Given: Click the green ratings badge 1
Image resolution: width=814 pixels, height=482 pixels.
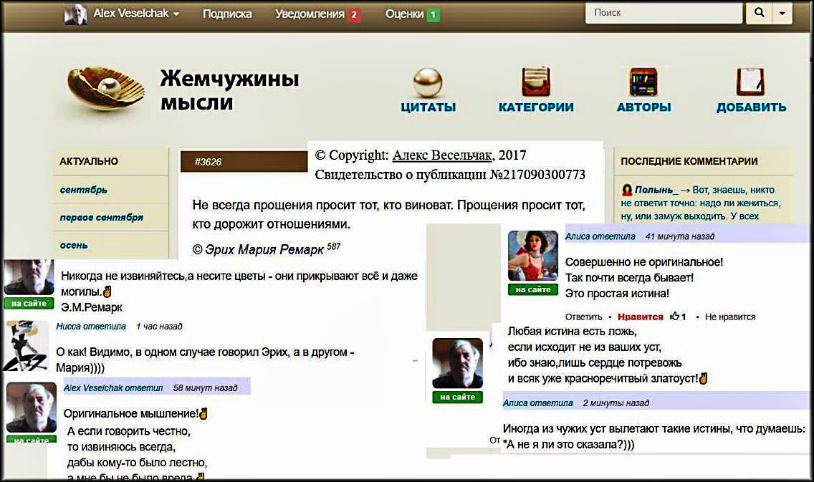Looking at the screenshot, I should coord(434,14).
